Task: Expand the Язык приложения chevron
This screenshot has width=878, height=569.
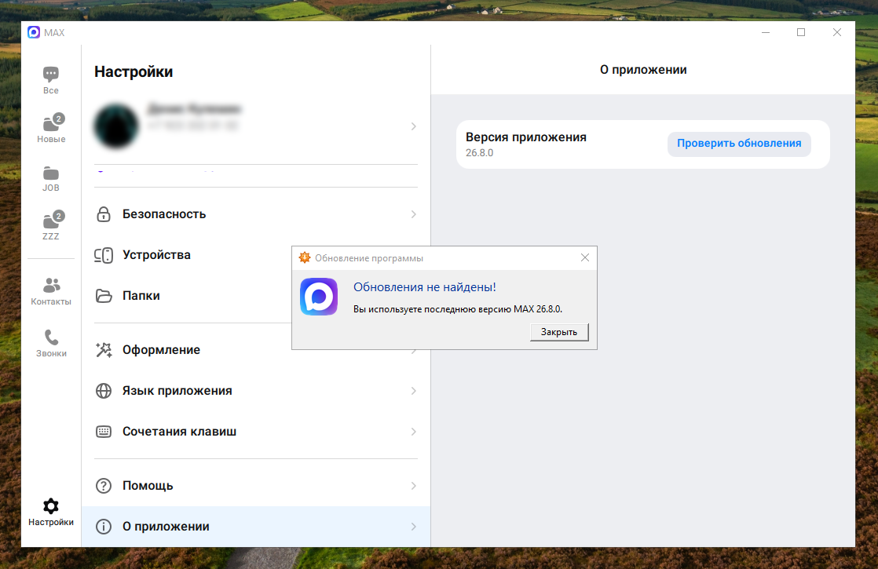Action: coord(414,391)
